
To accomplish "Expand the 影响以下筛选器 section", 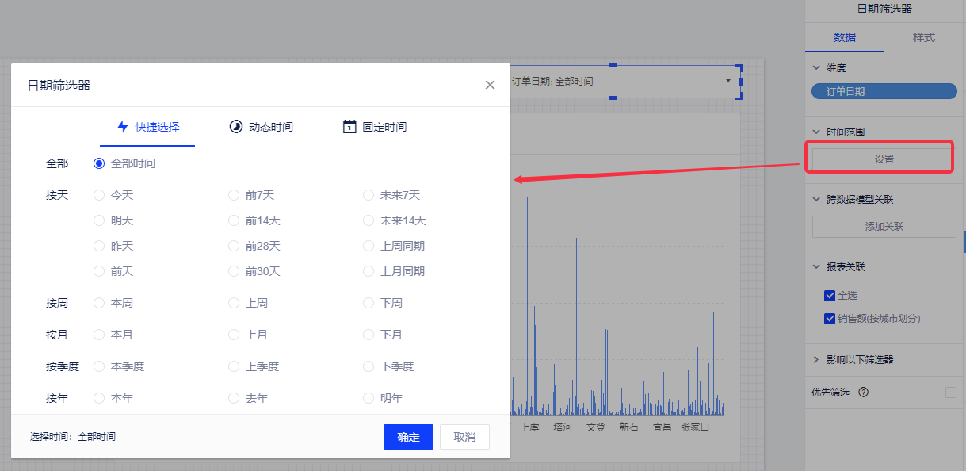I will coord(816,360).
